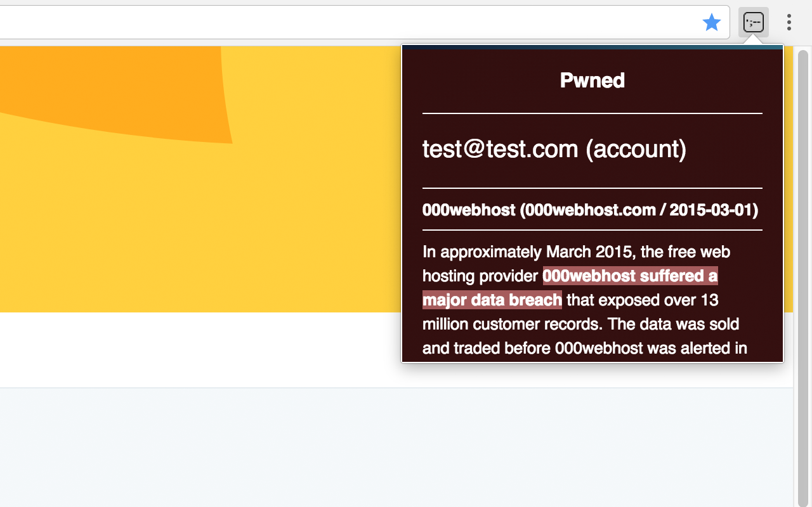812x507 pixels.
Task: Click the "and traded before 000webhost" line
Action: (x=584, y=349)
